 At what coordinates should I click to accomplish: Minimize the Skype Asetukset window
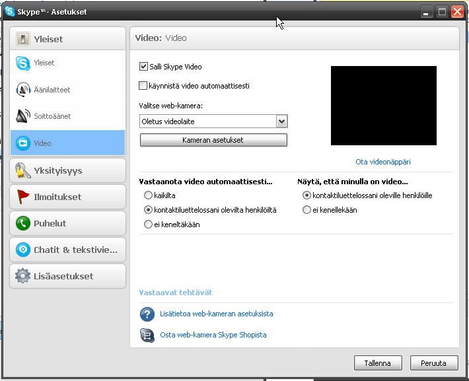tap(426, 12)
